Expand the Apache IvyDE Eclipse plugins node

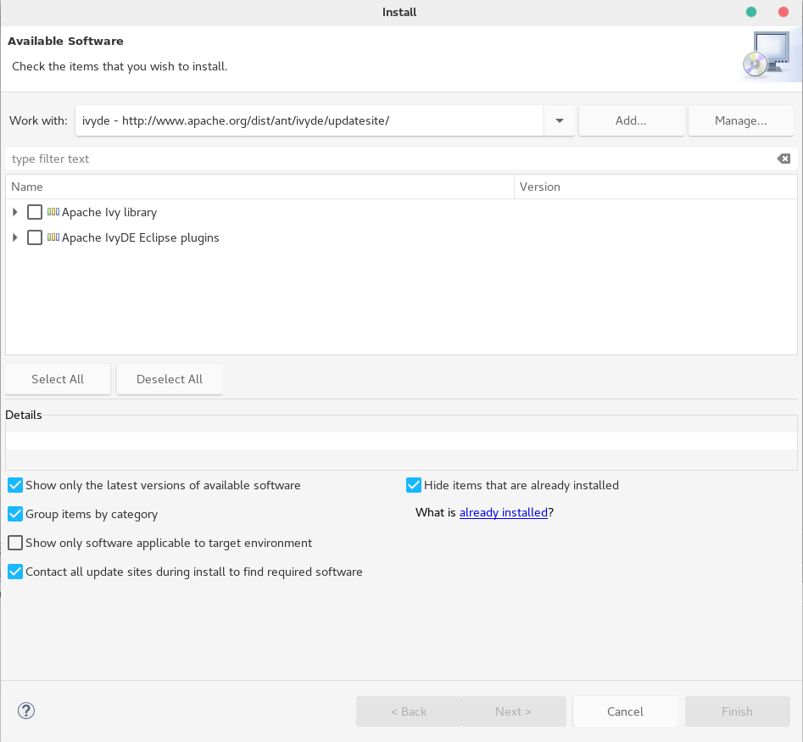[15, 237]
